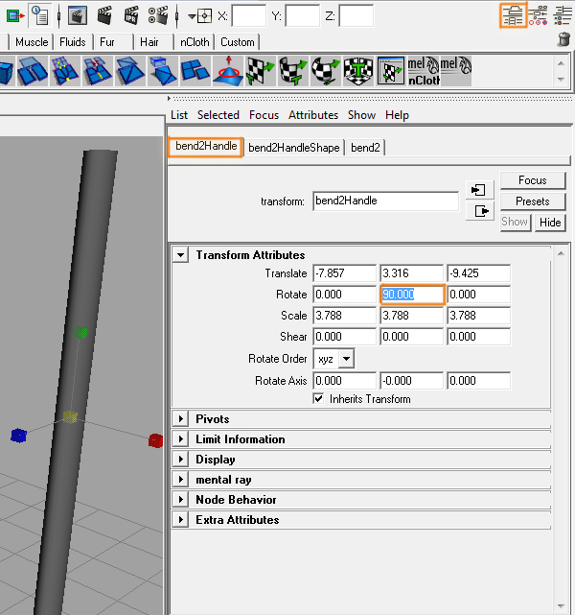Click the trash can icon on shelf
This screenshot has width=575, height=615.
click(563, 40)
